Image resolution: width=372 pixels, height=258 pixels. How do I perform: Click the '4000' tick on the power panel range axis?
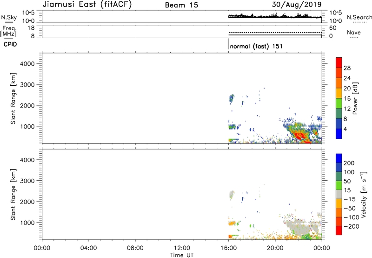(x=27, y=64)
